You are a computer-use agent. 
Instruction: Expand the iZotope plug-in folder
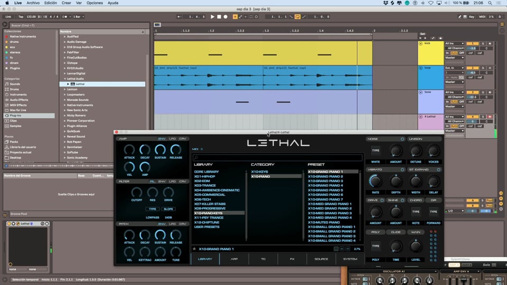[x=64, y=63]
